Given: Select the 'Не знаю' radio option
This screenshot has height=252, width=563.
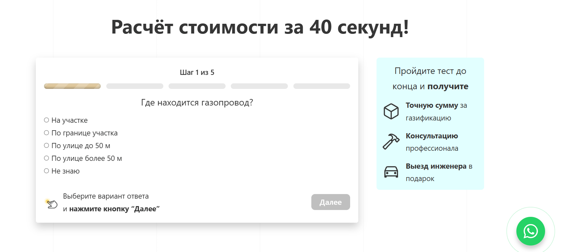Looking at the screenshot, I should [47, 171].
